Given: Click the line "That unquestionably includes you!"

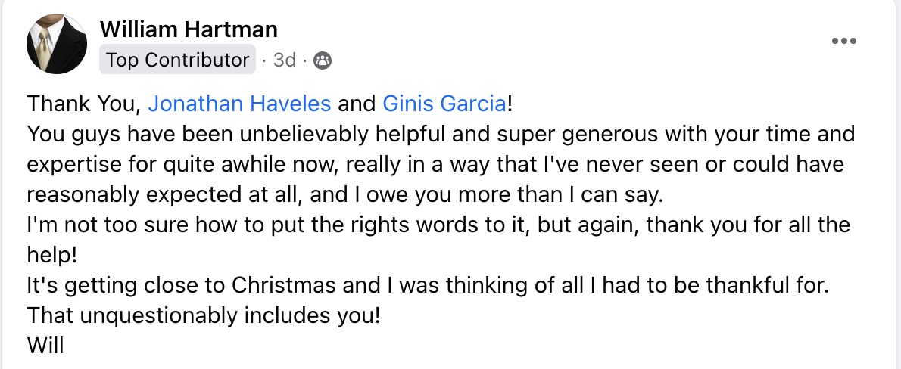Looking at the screenshot, I should (203, 315).
